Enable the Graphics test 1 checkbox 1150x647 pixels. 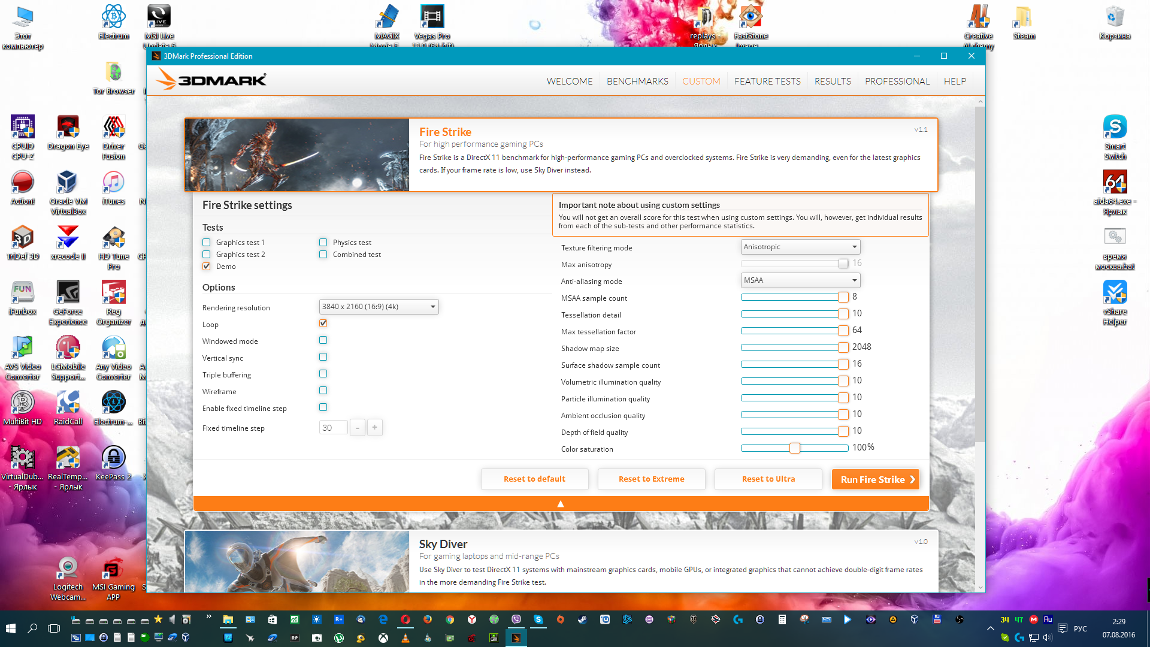click(x=207, y=243)
